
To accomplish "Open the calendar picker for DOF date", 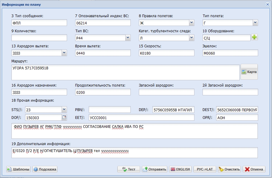I will pos(64,117).
